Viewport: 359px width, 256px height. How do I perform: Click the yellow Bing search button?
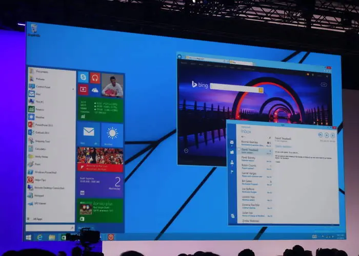[x=261, y=90]
